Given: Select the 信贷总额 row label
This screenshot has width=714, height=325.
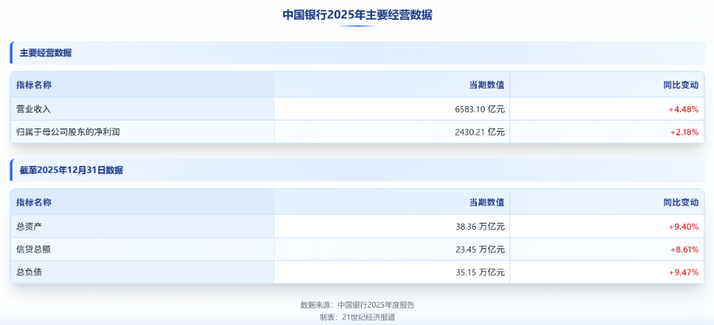Looking at the screenshot, I should [33, 249].
